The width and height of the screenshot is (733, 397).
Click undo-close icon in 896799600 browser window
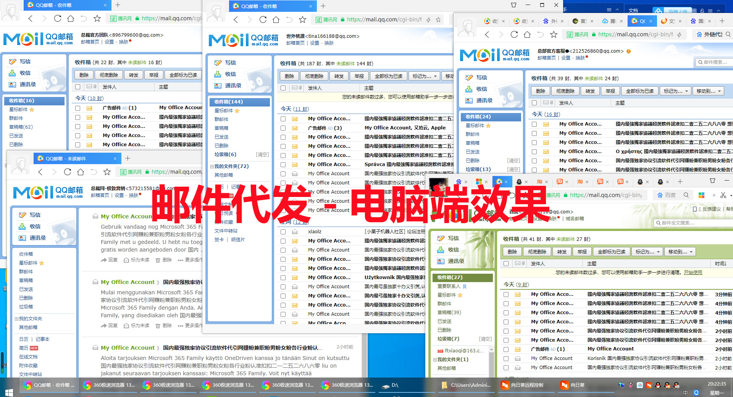(84, 18)
